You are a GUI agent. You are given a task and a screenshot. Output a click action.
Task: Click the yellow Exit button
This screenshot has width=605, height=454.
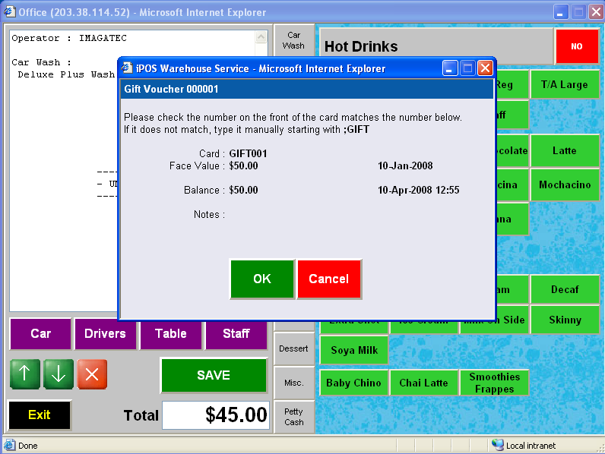(x=40, y=415)
